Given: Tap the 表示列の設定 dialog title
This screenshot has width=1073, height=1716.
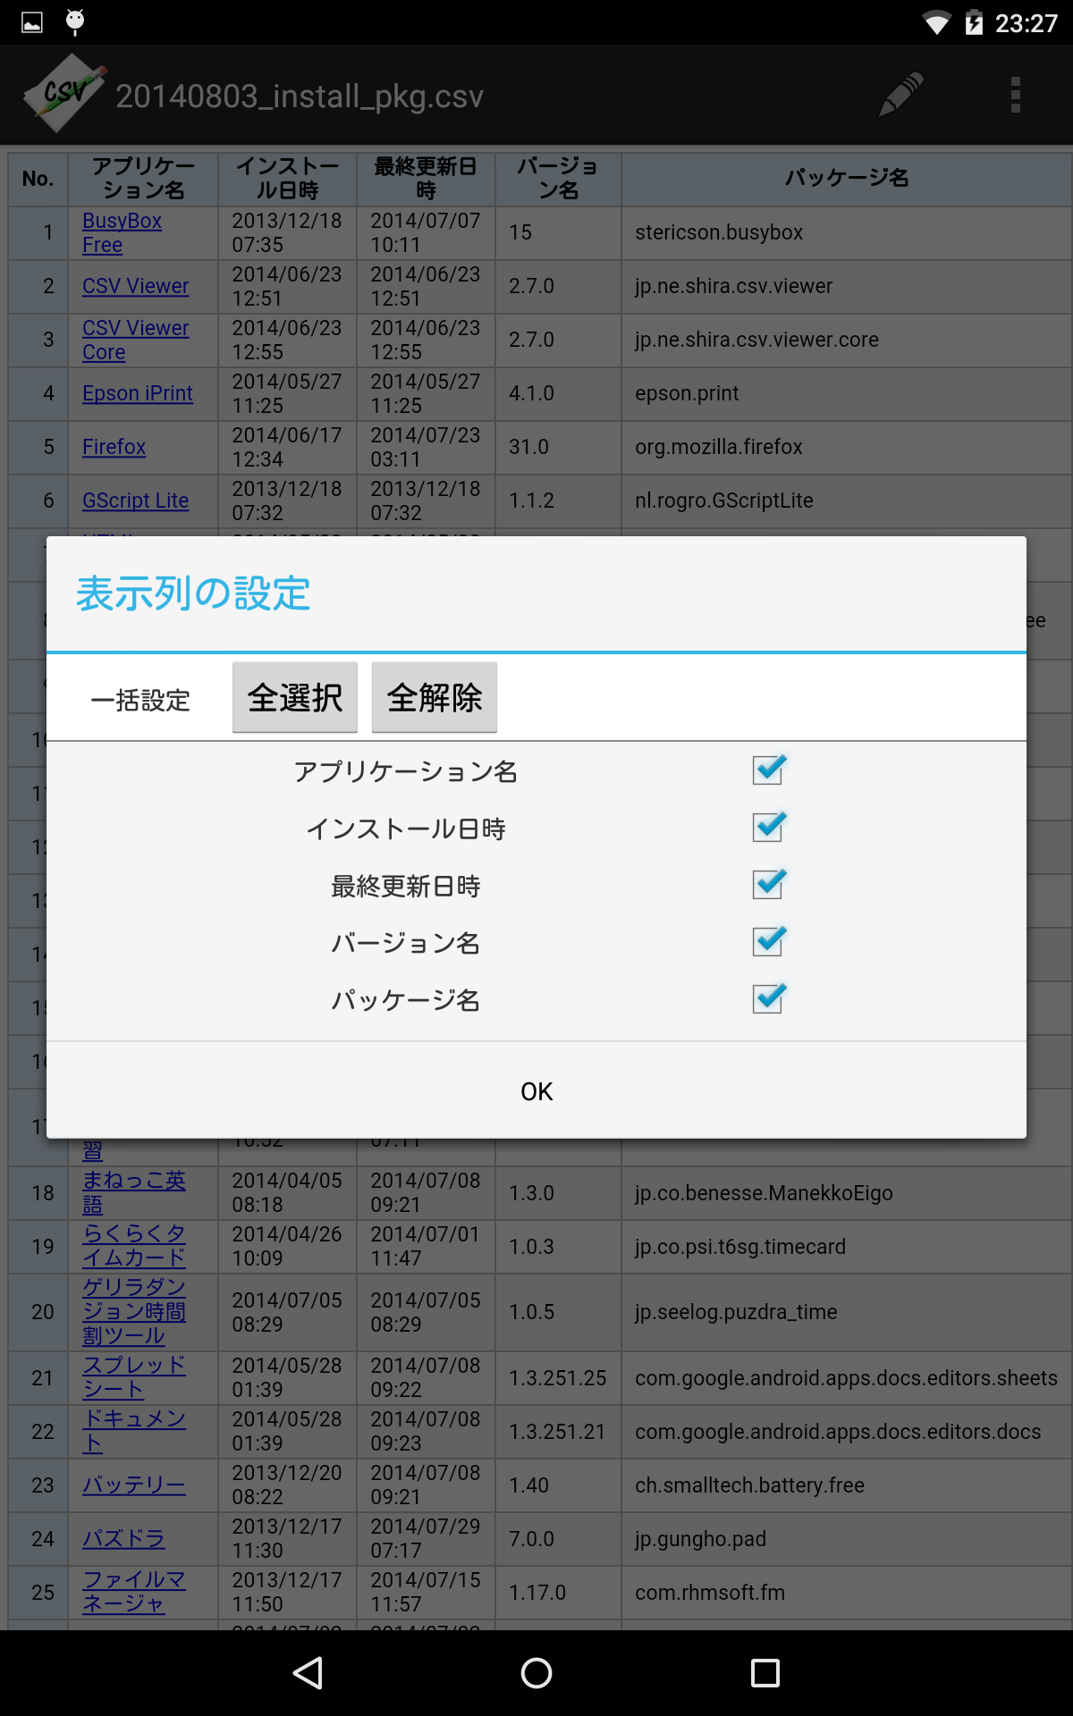Looking at the screenshot, I should tap(193, 593).
